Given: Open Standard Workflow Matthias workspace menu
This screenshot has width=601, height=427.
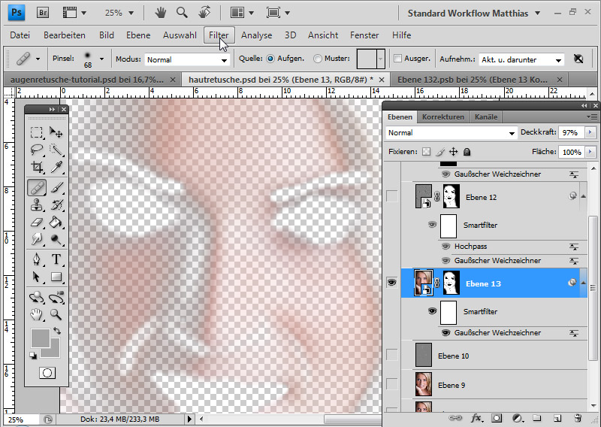Looking at the screenshot, I should [x=474, y=13].
